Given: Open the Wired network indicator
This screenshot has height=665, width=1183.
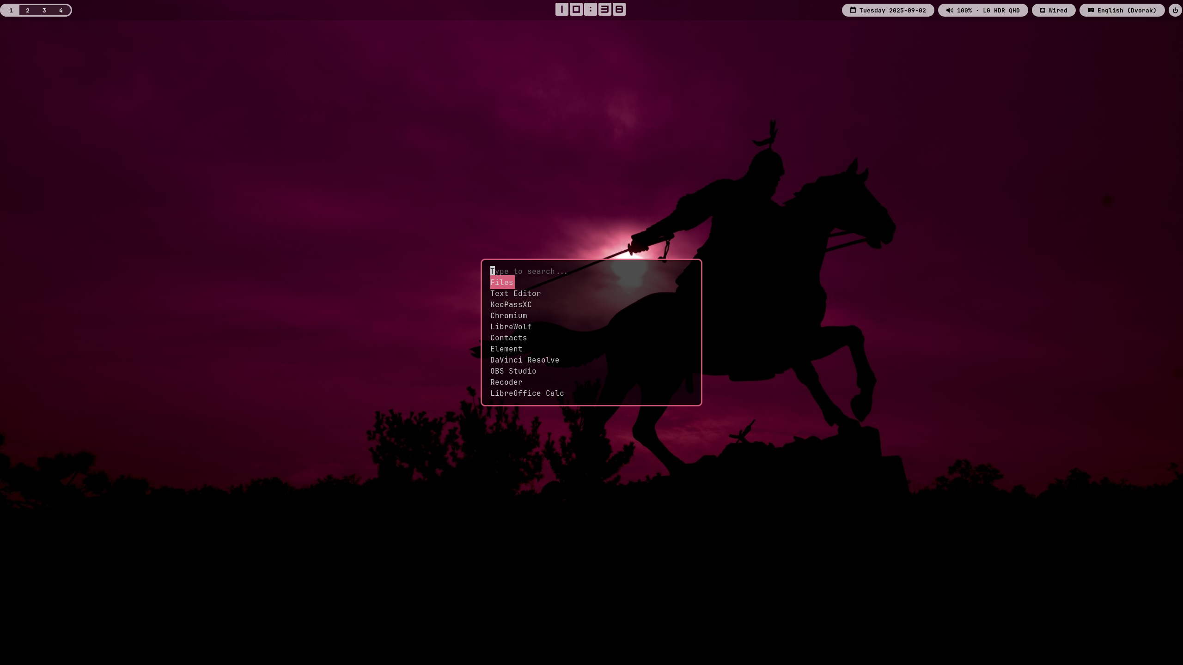Looking at the screenshot, I should [1053, 10].
